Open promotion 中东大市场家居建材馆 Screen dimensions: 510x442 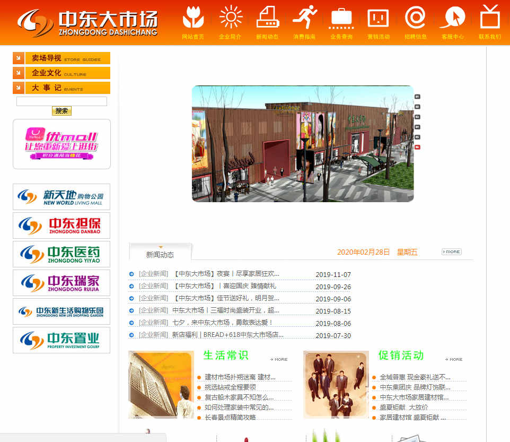pos(414,397)
